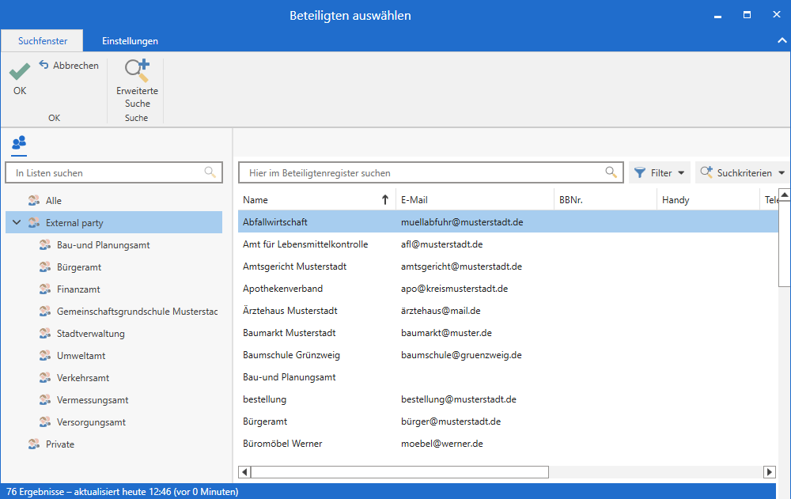Select the Finanzamt group icon
The image size is (791, 499).
tap(44, 289)
